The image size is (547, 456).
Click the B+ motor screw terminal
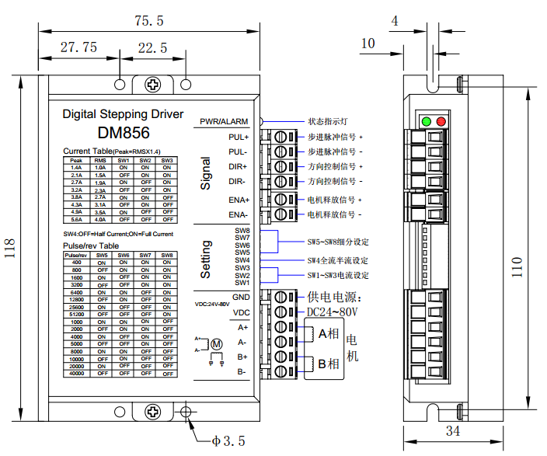[280, 357]
